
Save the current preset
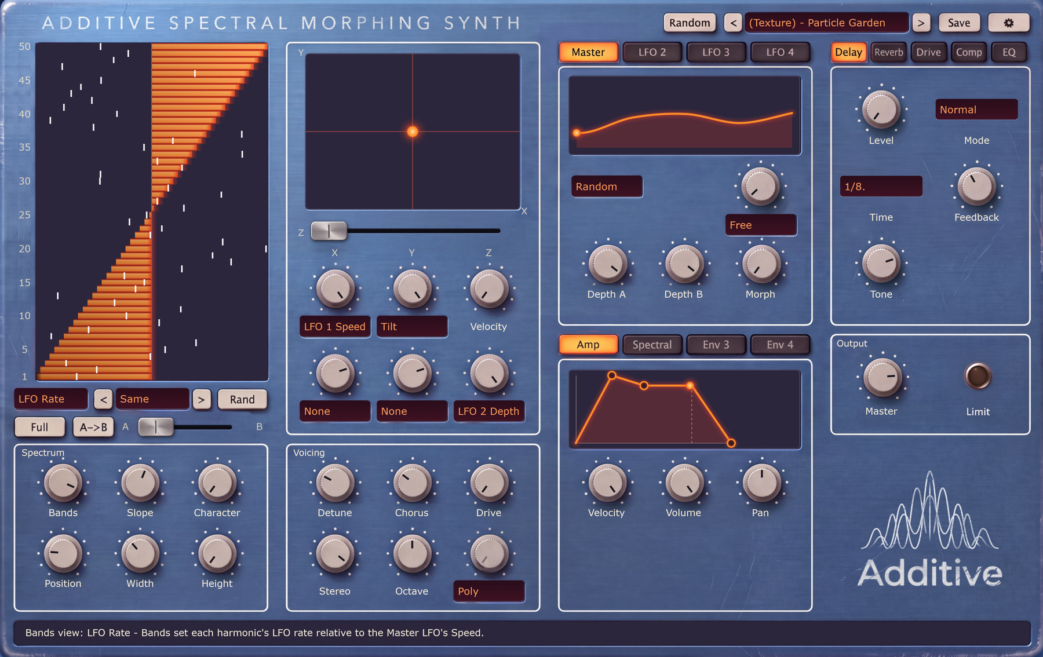[959, 23]
